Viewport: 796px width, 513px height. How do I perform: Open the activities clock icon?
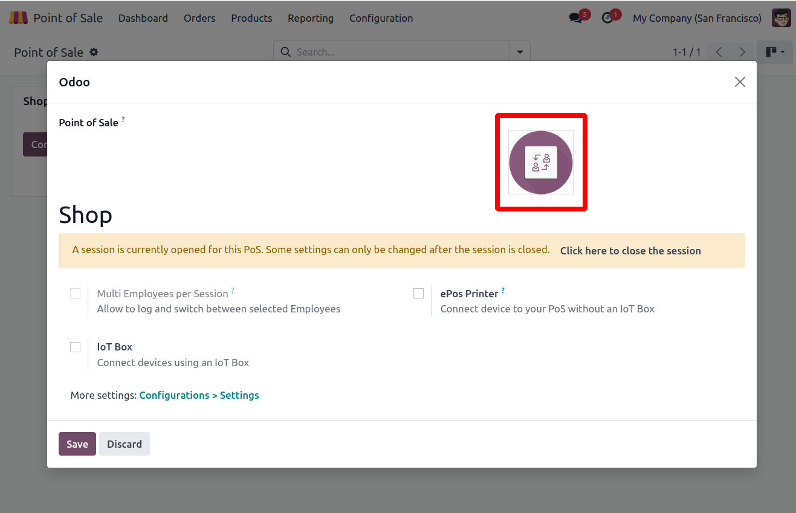(x=607, y=18)
